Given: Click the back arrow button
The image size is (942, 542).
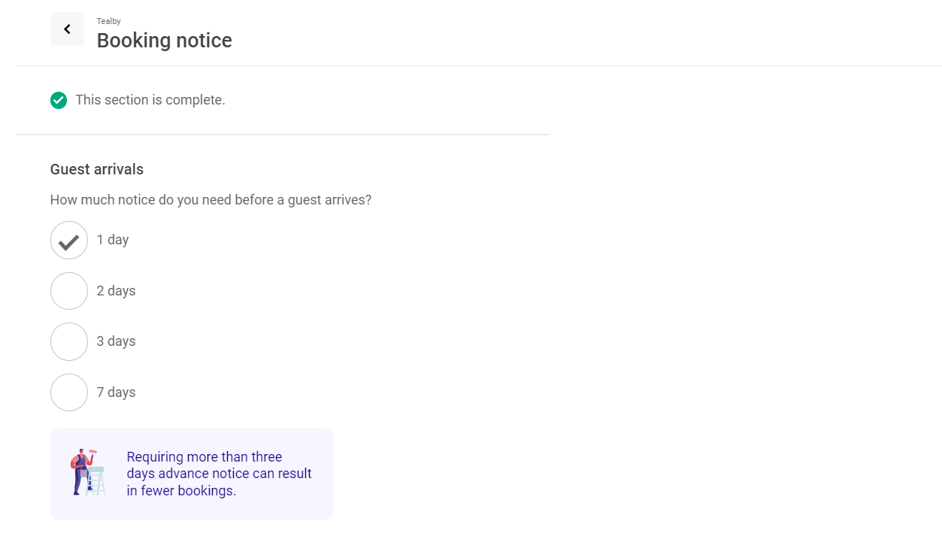Looking at the screenshot, I should [67, 29].
